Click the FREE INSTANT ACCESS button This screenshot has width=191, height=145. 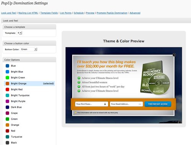[158, 104]
